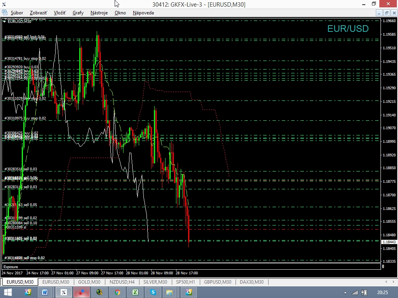This screenshot has height=298, width=398.
Task: Select order #30314781 buy stop 0.02 label
Action: click(25, 59)
